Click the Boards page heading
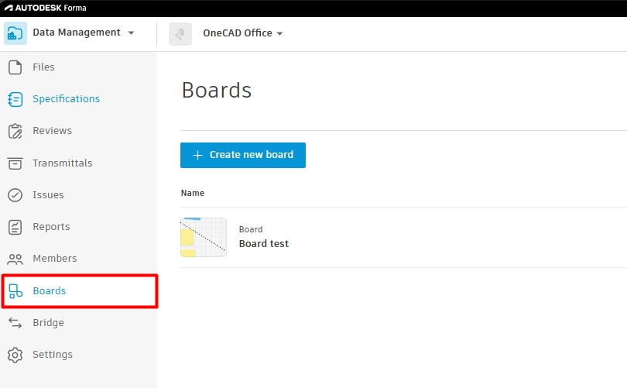The width and height of the screenshot is (627, 388). point(216,90)
